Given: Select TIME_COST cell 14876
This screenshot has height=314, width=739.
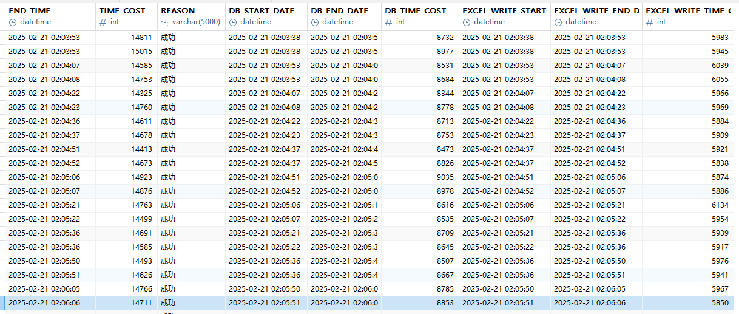Looking at the screenshot, I should (127, 191).
